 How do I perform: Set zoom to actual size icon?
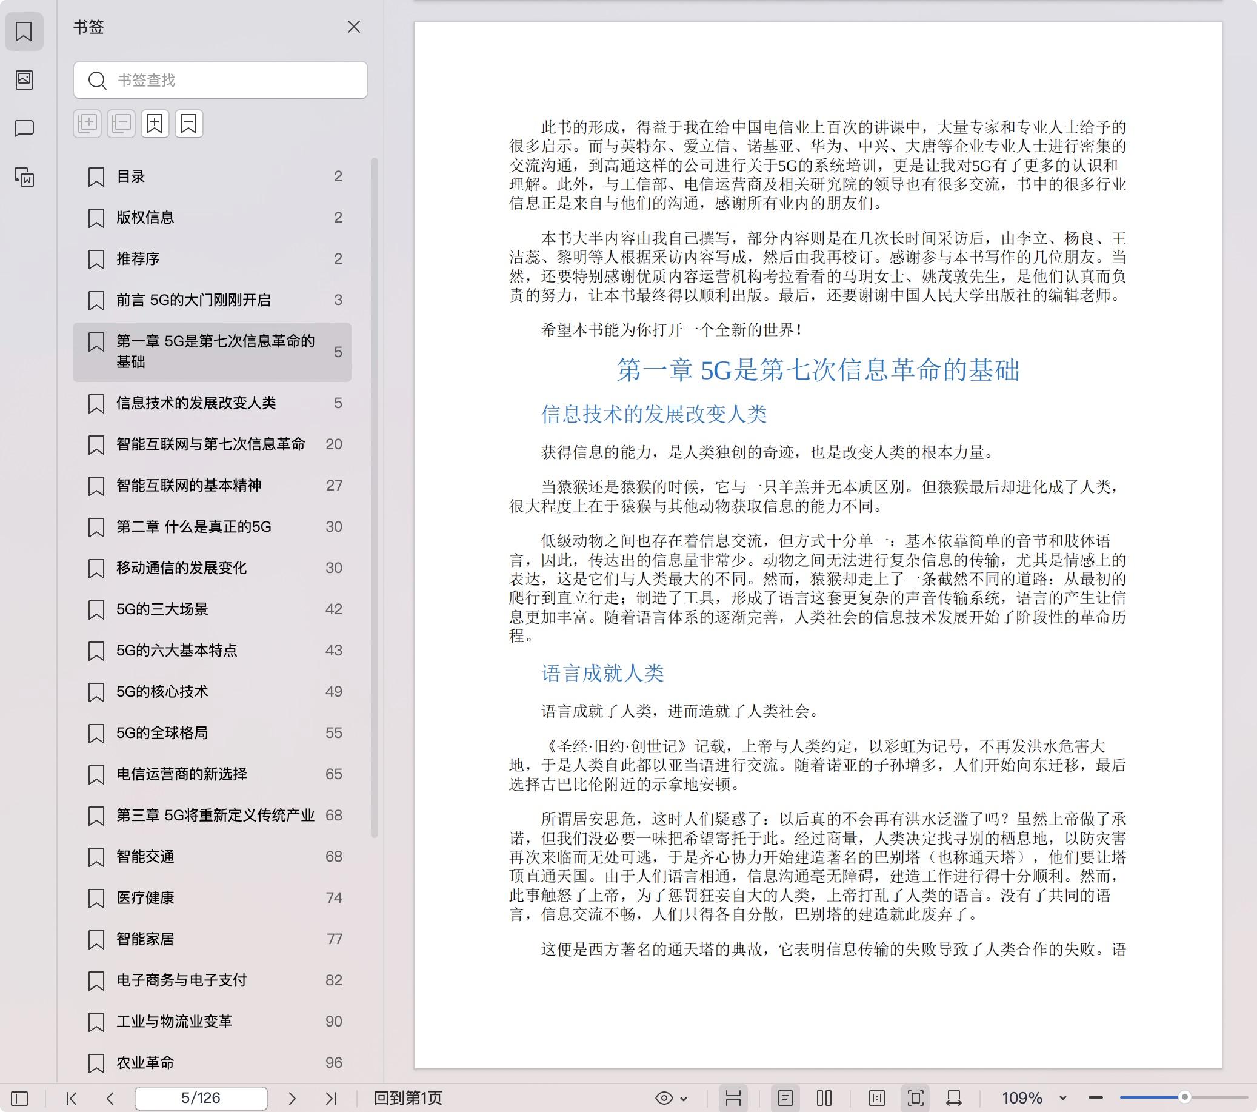click(x=877, y=1098)
